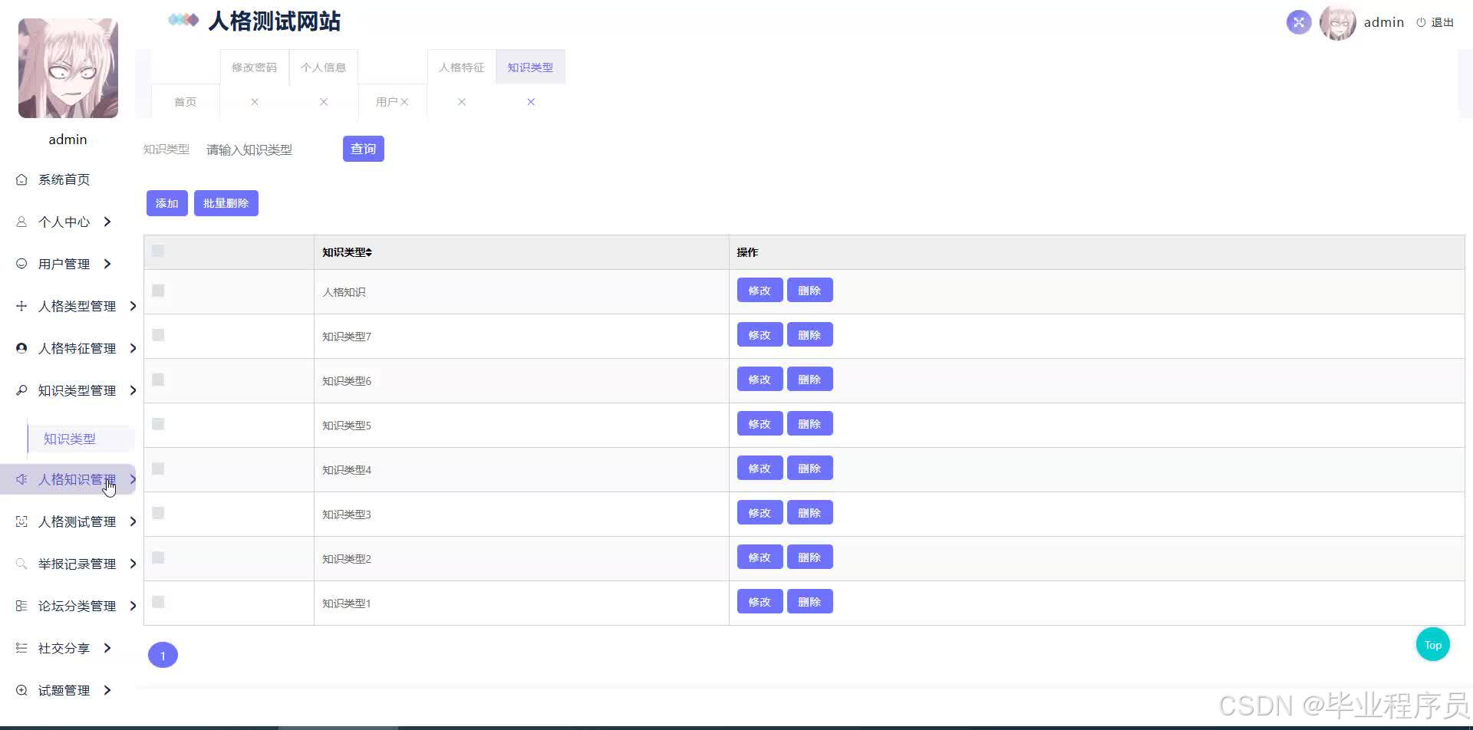The height and width of the screenshot is (730, 1473).
Task: Click the bullet-list icon beside 社交分享
Action: point(21,648)
